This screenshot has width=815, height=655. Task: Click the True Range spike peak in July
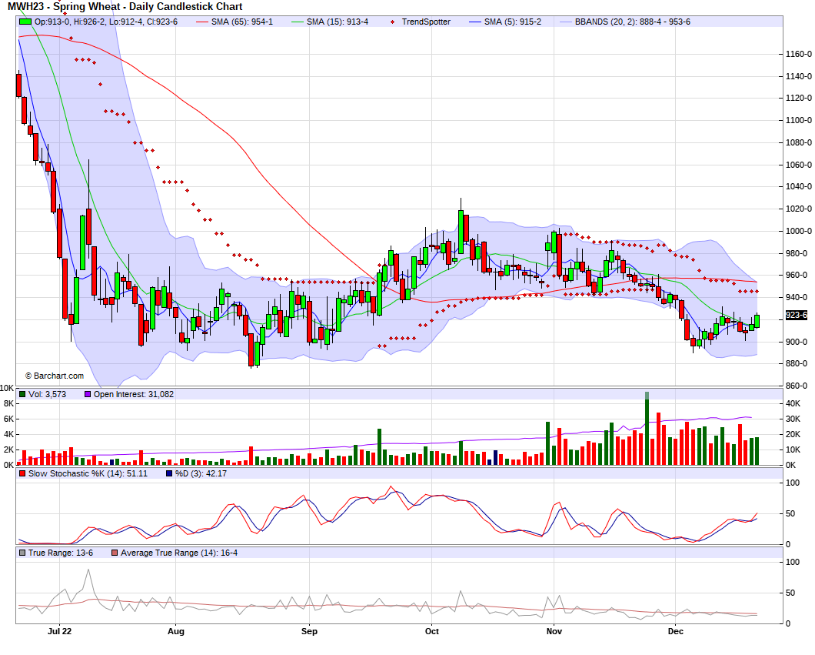[x=88, y=570]
